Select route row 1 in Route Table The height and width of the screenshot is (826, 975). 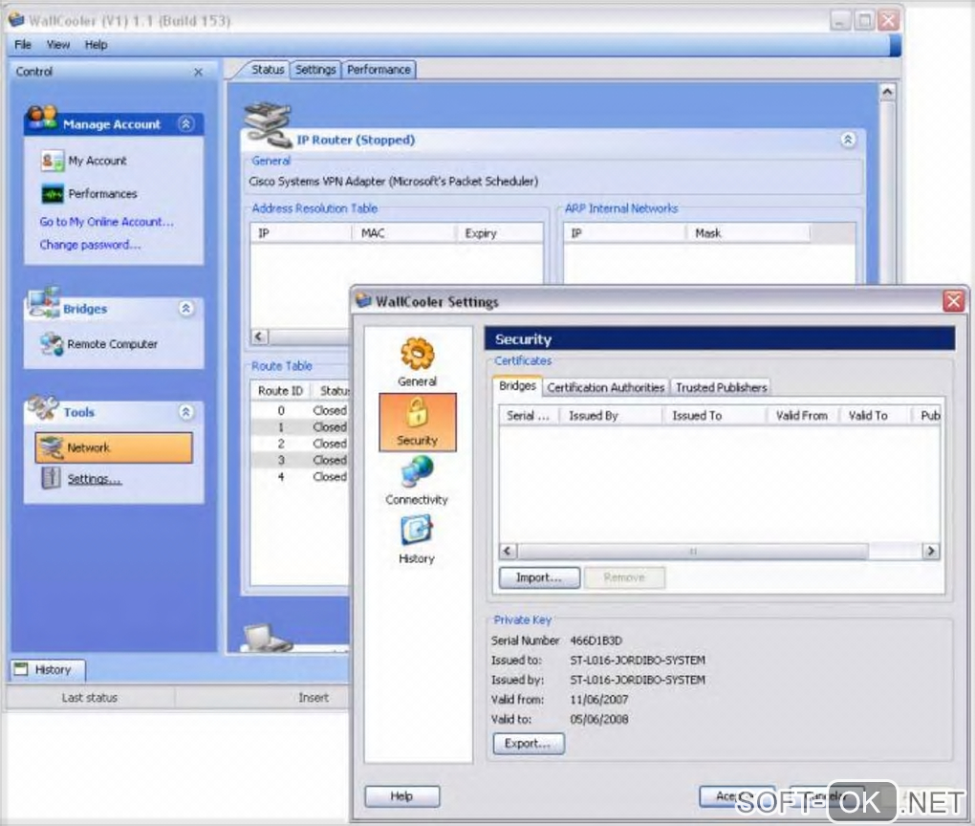(300, 427)
